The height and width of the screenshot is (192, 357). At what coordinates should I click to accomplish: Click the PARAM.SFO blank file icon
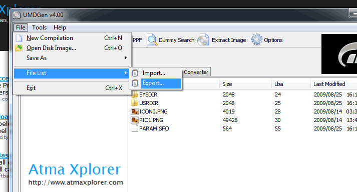point(135,128)
